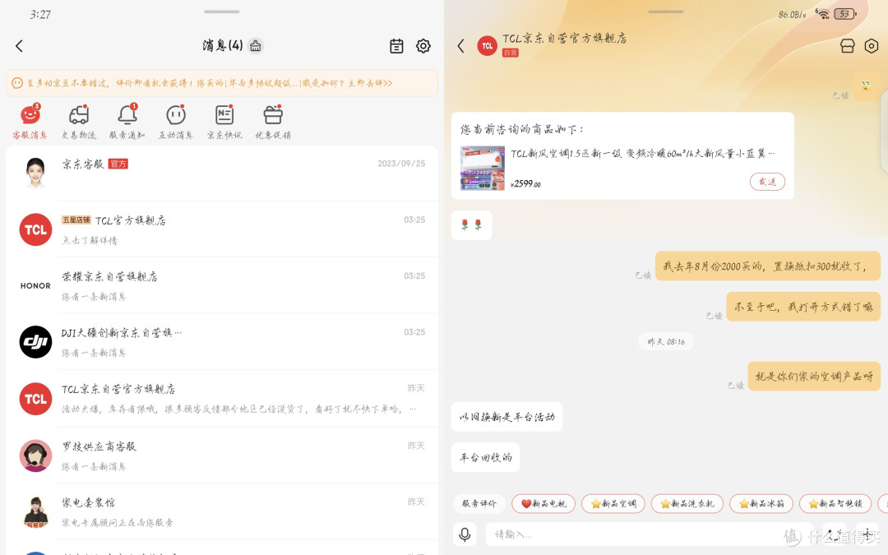Image resolution: width=888 pixels, height=555 pixels.
Task: Open the 至多40京豆 review banner
Action: click(222, 83)
